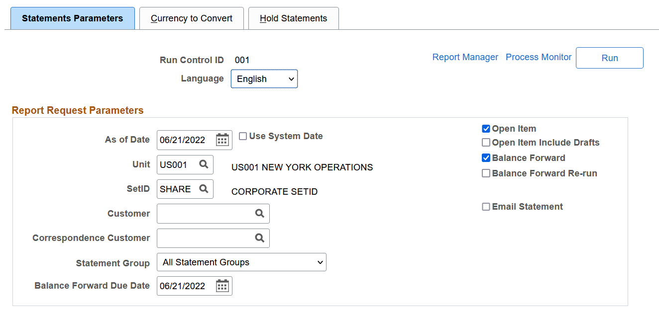Open the Balance Forward Due Date calendar
This screenshot has height=313, width=659.
coord(221,286)
